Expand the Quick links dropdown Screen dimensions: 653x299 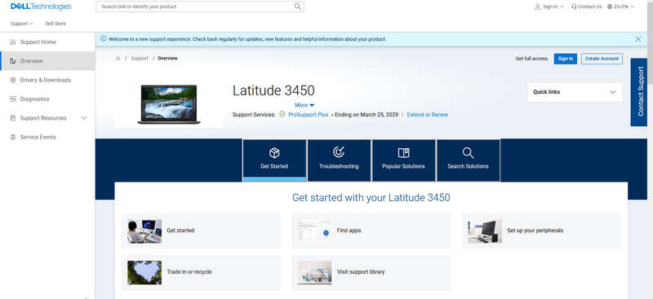click(575, 92)
